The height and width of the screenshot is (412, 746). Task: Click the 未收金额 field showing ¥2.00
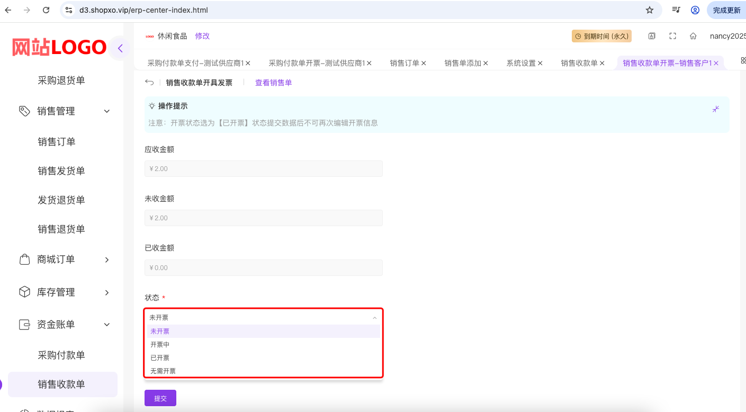tap(263, 218)
